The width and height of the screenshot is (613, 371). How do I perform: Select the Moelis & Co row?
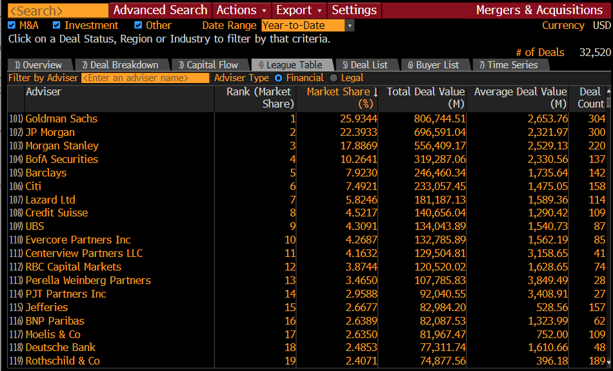click(307, 334)
